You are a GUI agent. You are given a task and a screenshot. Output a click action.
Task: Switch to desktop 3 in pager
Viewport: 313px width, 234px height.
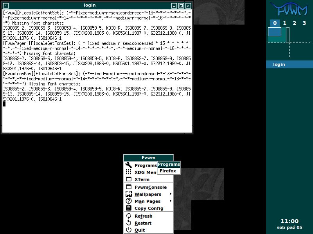coord(304,23)
